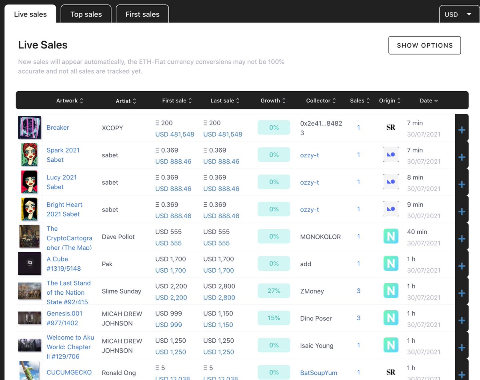Click the N origin logo in Isaic Young row
This screenshot has height=380, width=480.
(391, 345)
